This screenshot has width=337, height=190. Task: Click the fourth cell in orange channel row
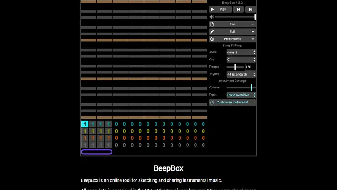108,138
